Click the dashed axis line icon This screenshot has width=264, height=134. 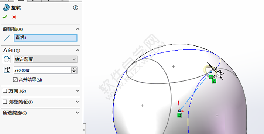tap(7, 38)
